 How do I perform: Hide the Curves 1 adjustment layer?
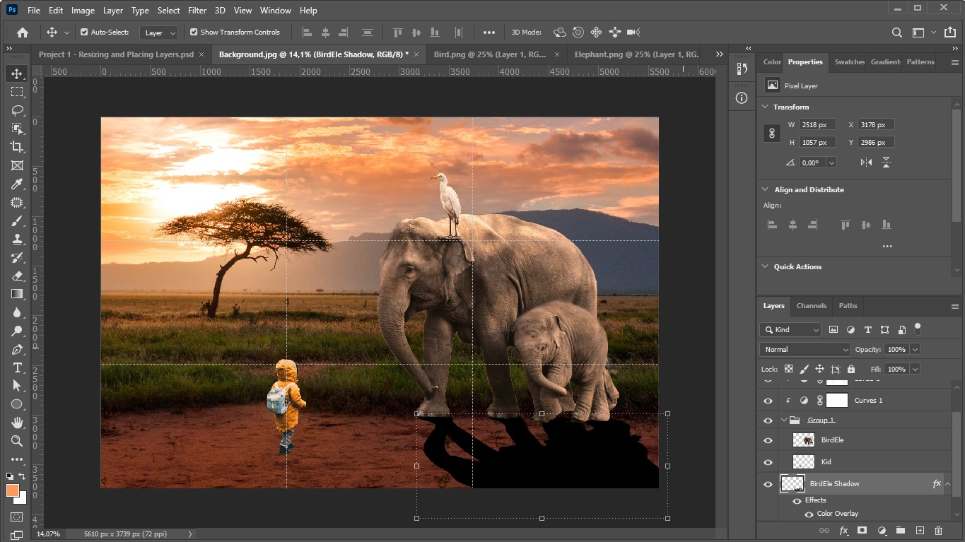[x=768, y=401]
